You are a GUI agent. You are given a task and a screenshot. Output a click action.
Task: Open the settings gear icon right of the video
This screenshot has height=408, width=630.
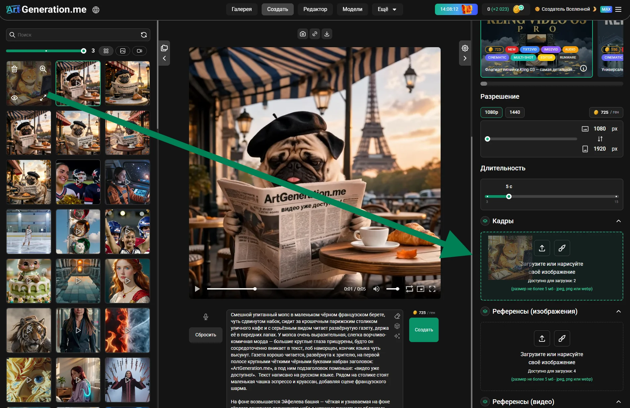(465, 48)
